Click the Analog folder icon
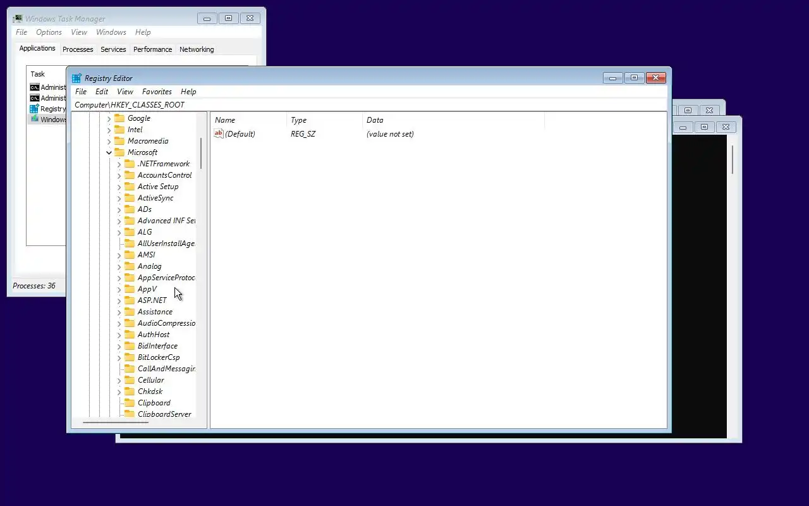The height and width of the screenshot is (506, 809). 130,266
